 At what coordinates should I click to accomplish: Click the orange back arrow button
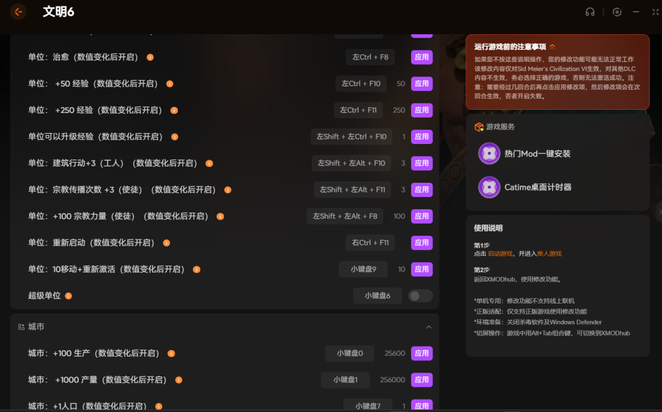pos(18,12)
